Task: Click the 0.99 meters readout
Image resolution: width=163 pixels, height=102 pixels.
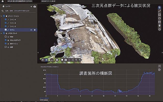Action: 44,100
